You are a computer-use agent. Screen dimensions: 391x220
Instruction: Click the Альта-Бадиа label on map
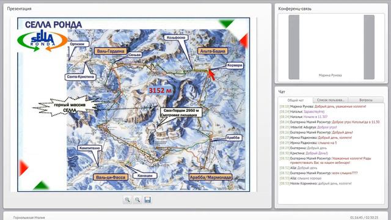[213, 51]
